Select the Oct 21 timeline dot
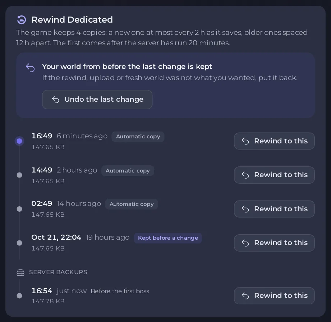The image size is (331, 322). [x=19, y=243]
